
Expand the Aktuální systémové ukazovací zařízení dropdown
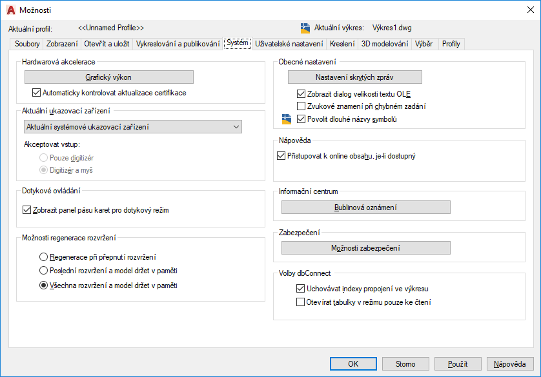click(236, 127)
